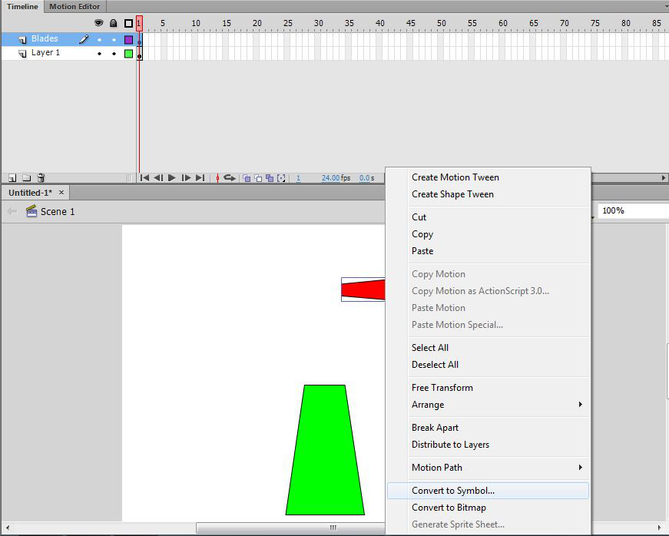Click pencil icon on Blades layer
This screenshot has width=669, height=536.
tap(84, 39)
